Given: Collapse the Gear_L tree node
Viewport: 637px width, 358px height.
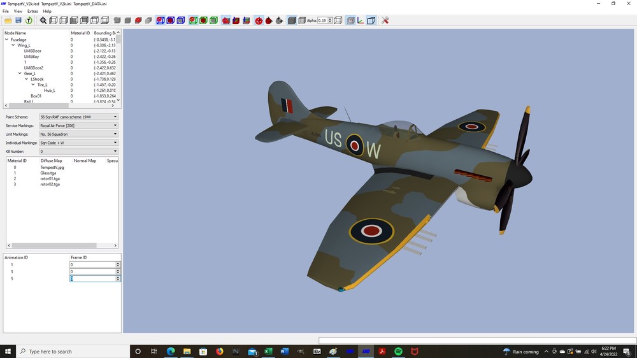Looking at the screenshot, I should tap(20, 73).
